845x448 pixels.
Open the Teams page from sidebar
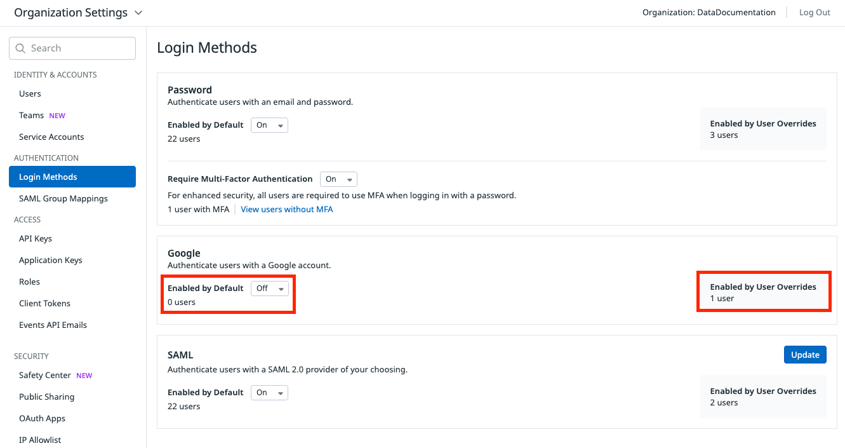(31, 115)
